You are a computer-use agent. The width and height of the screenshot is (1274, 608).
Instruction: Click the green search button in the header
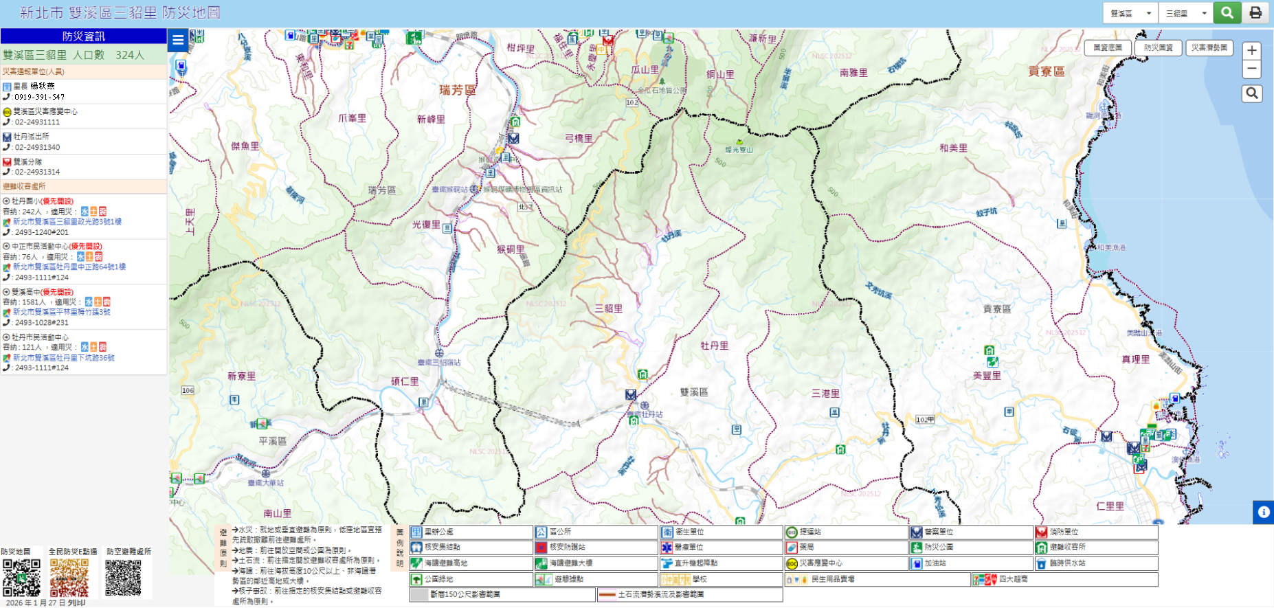pyautogui.click(x=1227, y=13)
